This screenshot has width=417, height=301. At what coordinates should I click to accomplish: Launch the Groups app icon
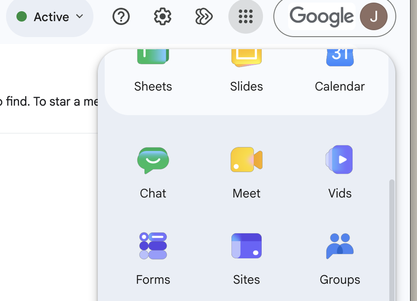pyautogui.click(x=340, y=246)
